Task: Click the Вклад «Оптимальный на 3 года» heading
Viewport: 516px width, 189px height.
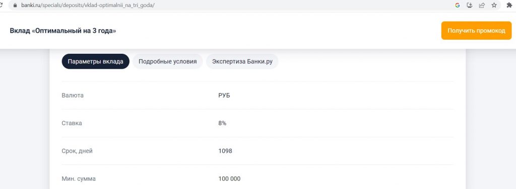Action: pyautogui.click(x=63, y=31)
